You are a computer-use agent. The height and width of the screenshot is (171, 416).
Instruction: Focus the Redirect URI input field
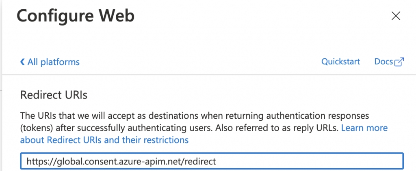(x=212, y=161)
